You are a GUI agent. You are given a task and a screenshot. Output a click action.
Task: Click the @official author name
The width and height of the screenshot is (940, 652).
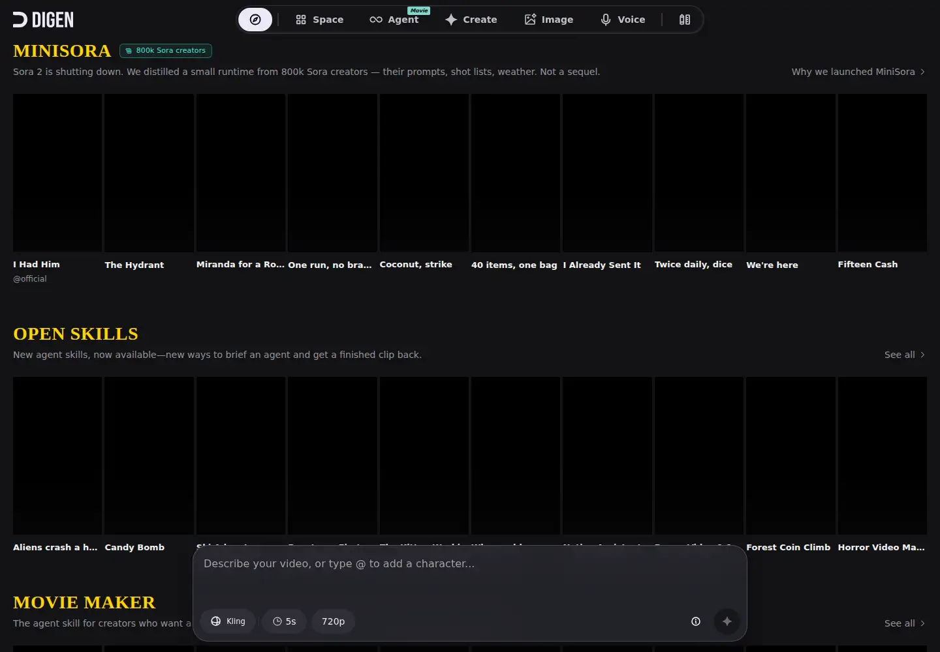(x=30, y=278)
